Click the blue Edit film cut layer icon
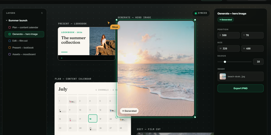 pos(10,41)
